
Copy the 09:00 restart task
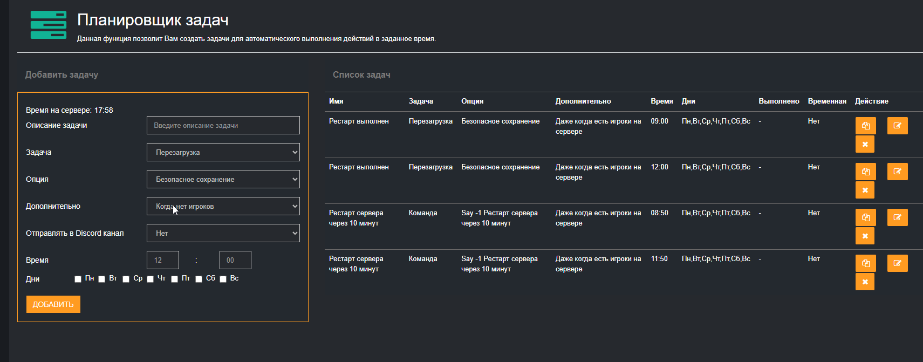(865, 126)
